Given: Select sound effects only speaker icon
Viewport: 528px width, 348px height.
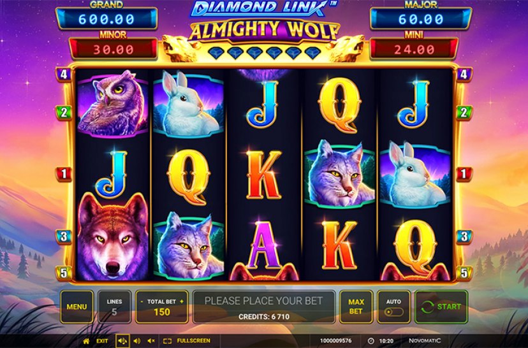Looking at the screenshot, I should [137, 341].
